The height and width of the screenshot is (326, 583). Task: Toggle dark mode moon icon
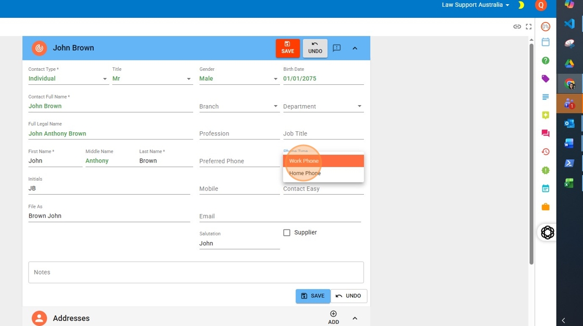[x=521, y=5]
